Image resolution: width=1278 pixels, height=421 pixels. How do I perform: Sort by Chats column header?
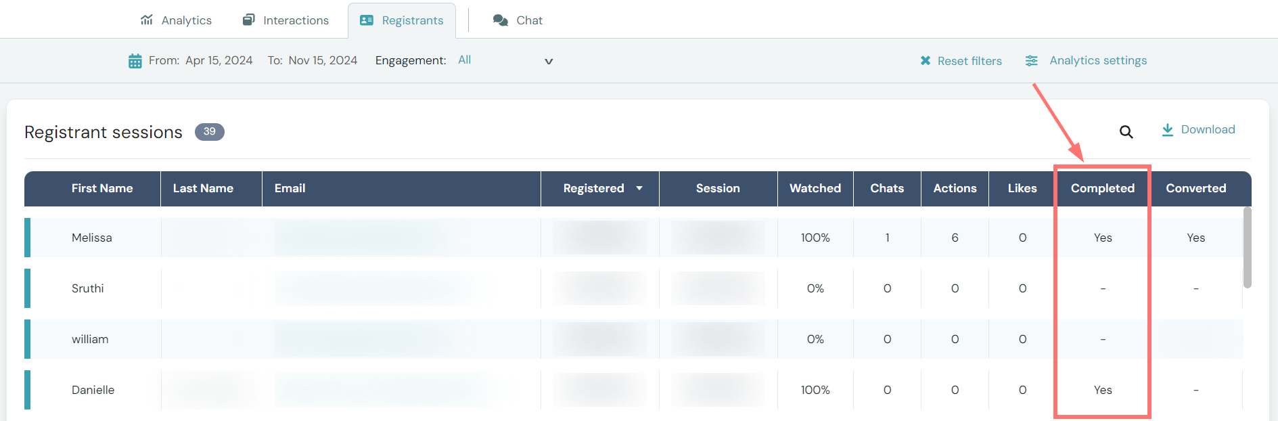887,188
